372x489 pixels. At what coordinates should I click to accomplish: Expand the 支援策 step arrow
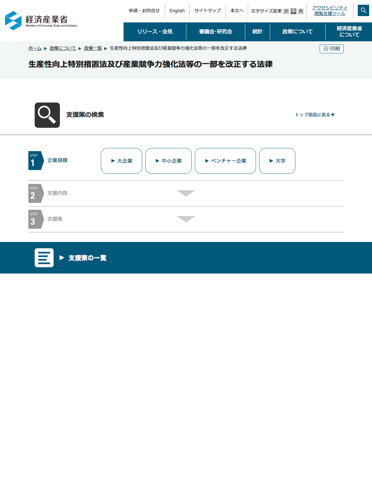tap(186, 219)
